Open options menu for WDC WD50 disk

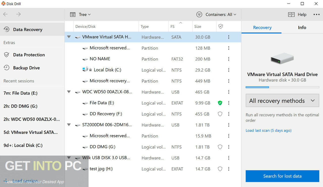pos(229,92)
